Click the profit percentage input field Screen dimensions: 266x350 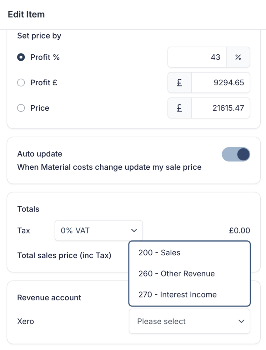(197, 57)
